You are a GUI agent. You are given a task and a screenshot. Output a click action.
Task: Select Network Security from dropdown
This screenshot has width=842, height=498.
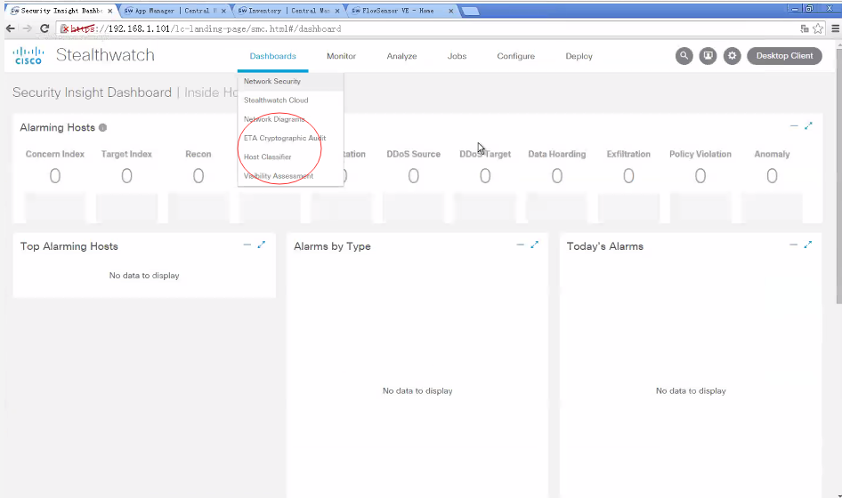(x=290, y=81)
